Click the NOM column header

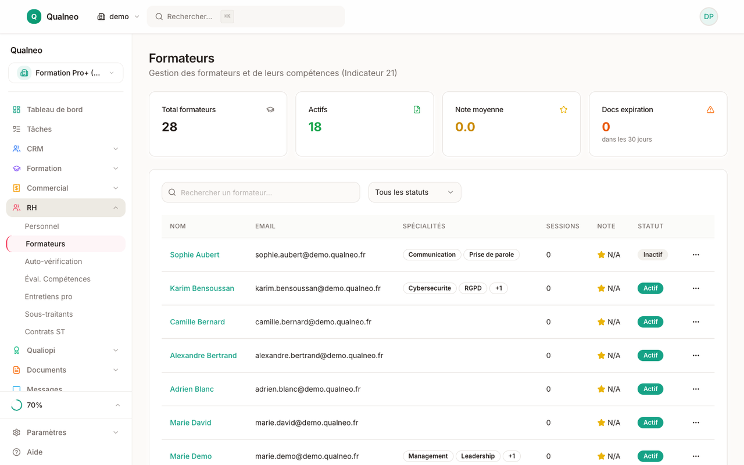pyautogui.click(x=178, y=226)
